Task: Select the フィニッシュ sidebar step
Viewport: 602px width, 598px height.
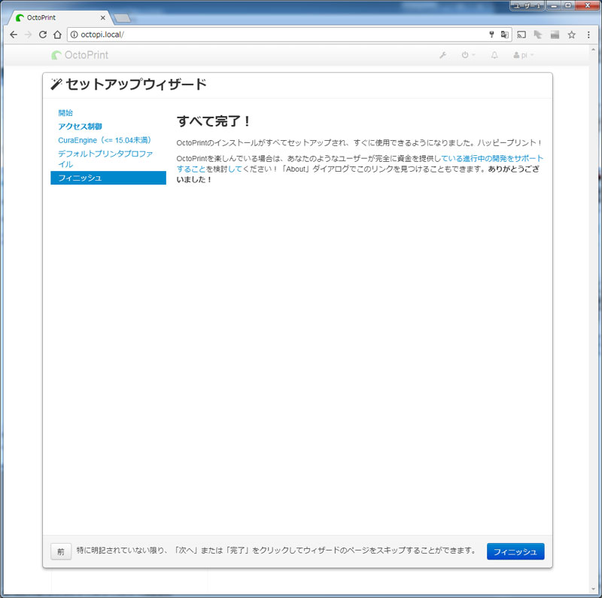Action: 108,178
